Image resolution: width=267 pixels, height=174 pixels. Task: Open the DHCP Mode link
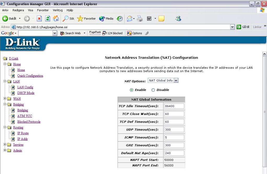click(26, 93)
